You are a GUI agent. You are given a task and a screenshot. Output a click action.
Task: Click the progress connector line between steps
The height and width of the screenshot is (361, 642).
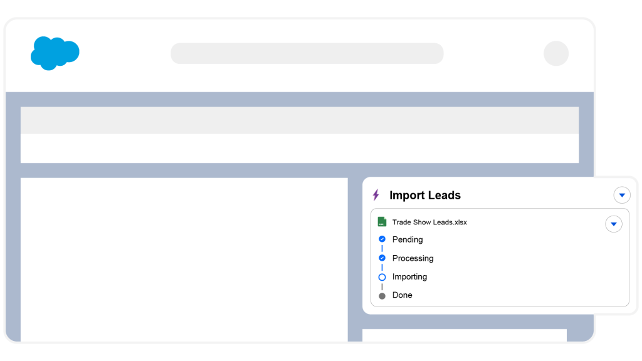(382, 248)
